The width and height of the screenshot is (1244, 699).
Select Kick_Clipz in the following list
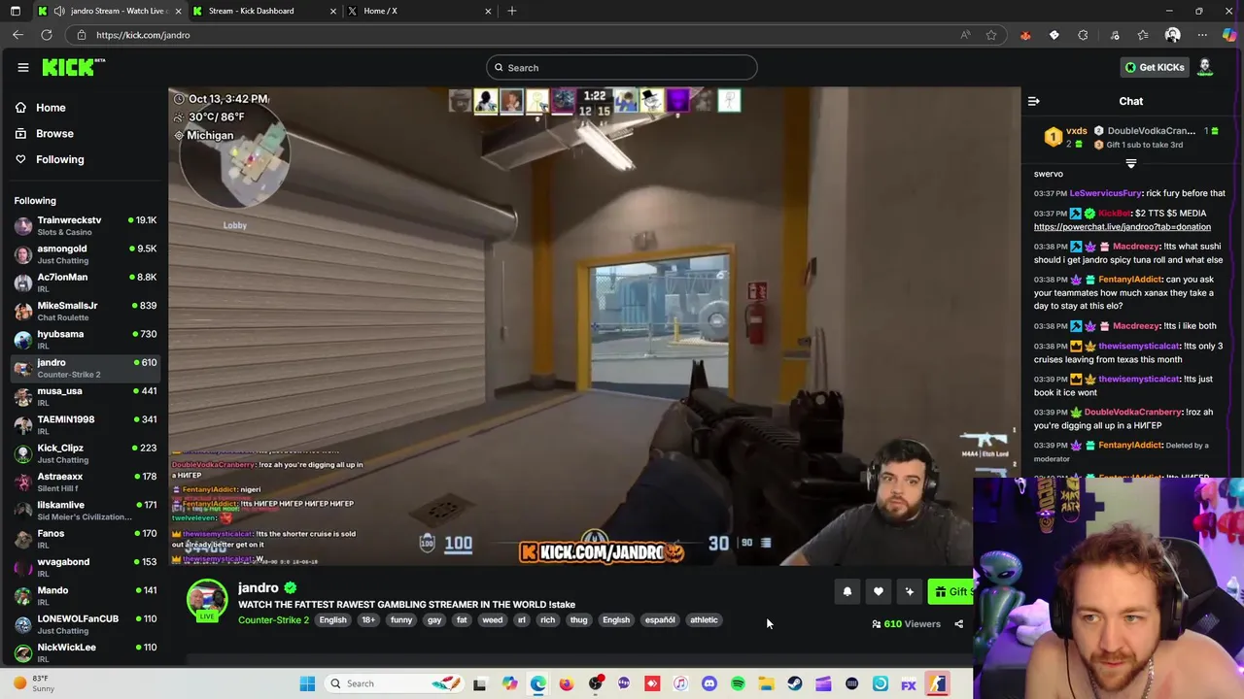click(85, 453)
